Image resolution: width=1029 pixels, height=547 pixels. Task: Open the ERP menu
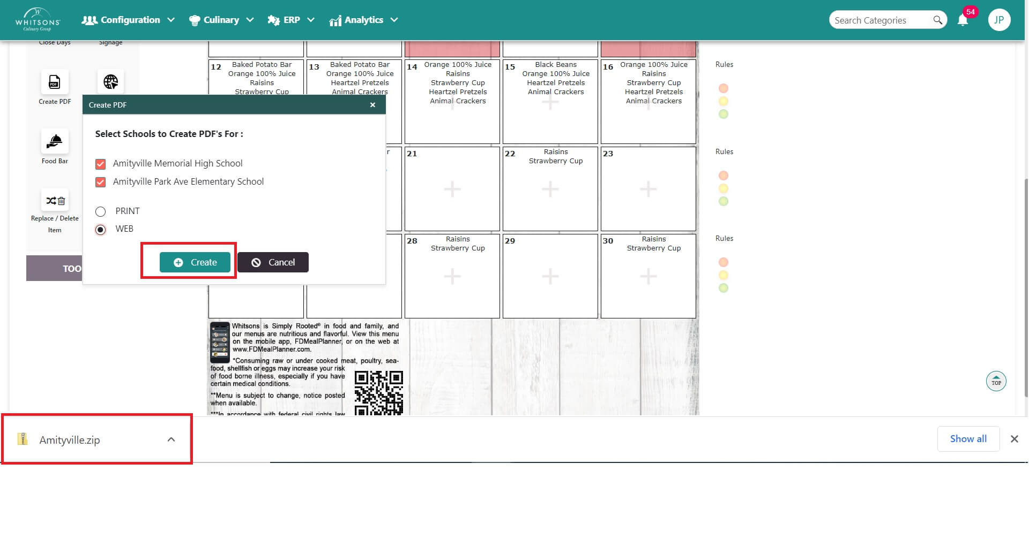coord(291,20)
